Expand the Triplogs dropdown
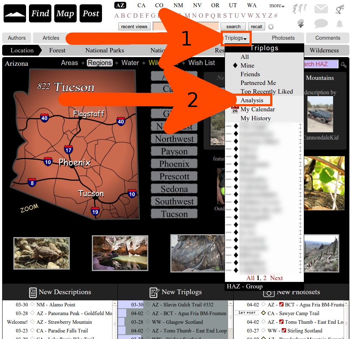353x339 pixels. tap(236, 38)
